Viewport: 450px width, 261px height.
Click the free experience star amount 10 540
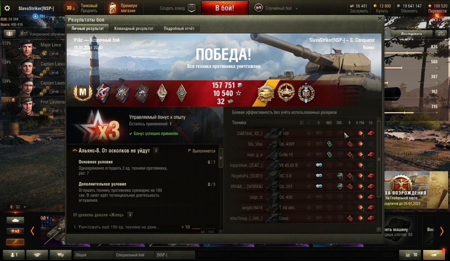tap(223, 93)
